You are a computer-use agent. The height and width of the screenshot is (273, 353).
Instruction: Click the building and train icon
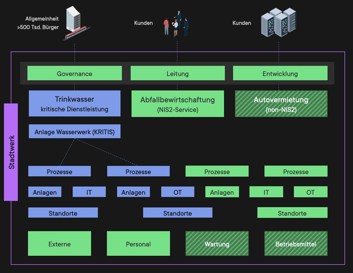(75, 23)
